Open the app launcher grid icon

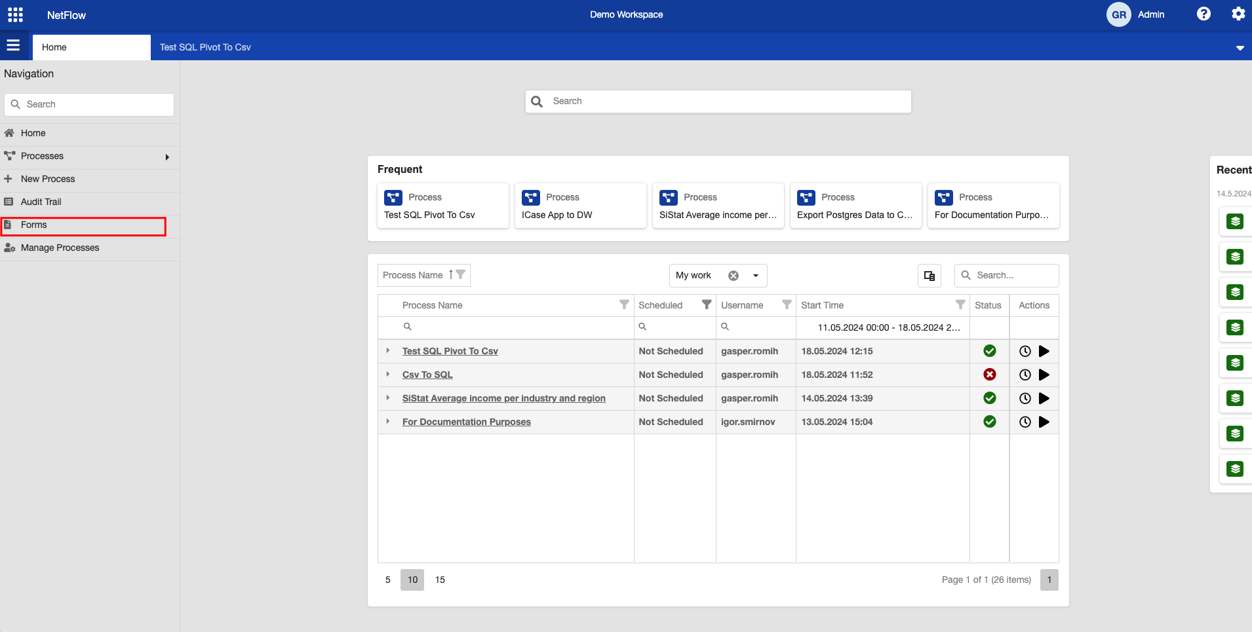15,14
